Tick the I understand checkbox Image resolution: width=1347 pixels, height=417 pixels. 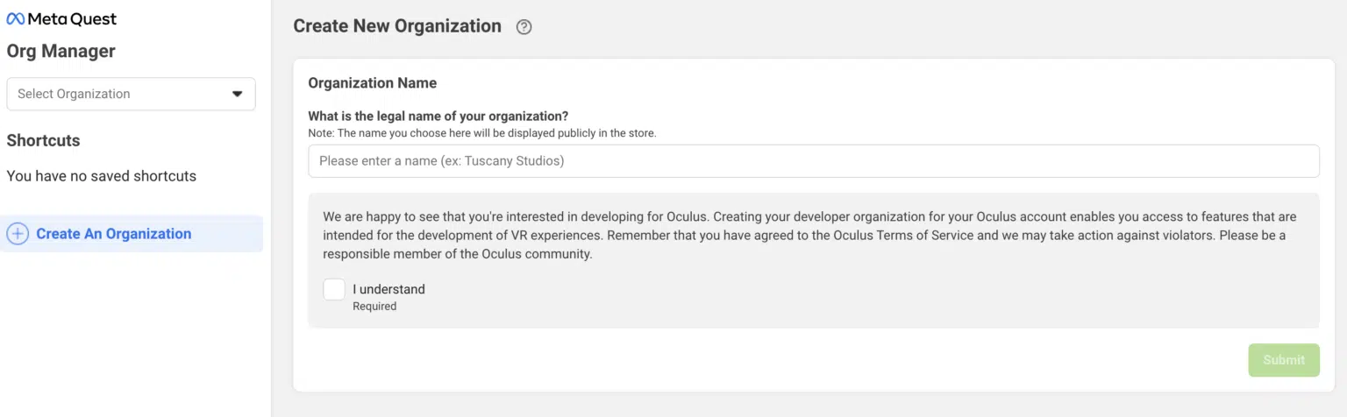pyautogui.click(x=334, y=289)
